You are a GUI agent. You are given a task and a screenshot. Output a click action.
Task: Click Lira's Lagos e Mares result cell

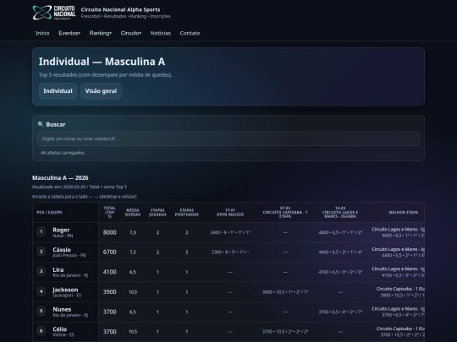[340, 272]
